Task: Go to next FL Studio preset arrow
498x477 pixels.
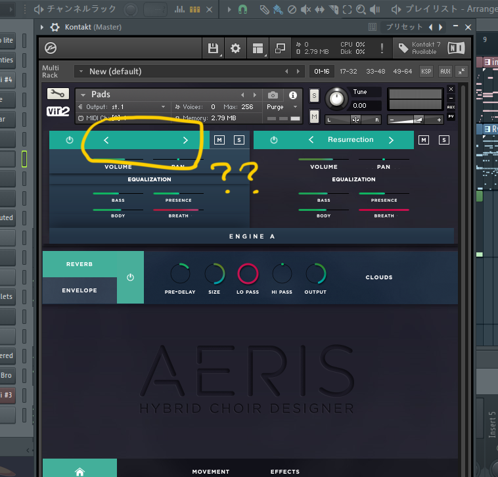Action: [x=441, y=28]
